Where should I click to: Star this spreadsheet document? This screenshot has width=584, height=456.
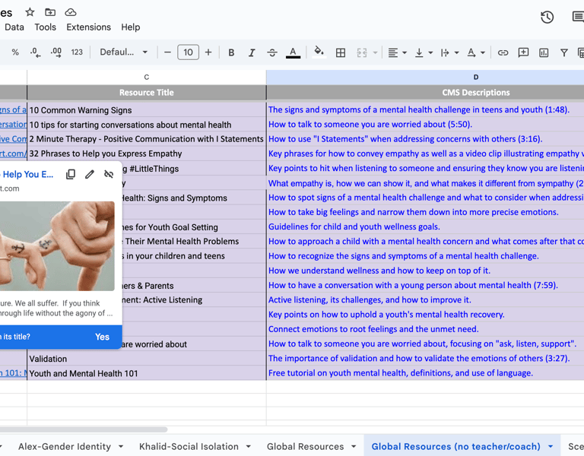pos(30,12)
